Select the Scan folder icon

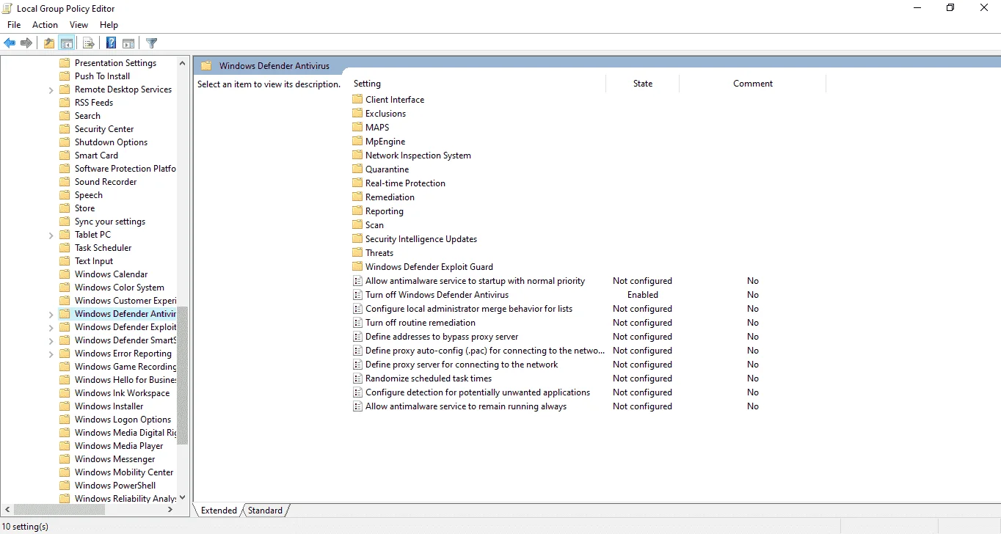click(x=357, y=225)
